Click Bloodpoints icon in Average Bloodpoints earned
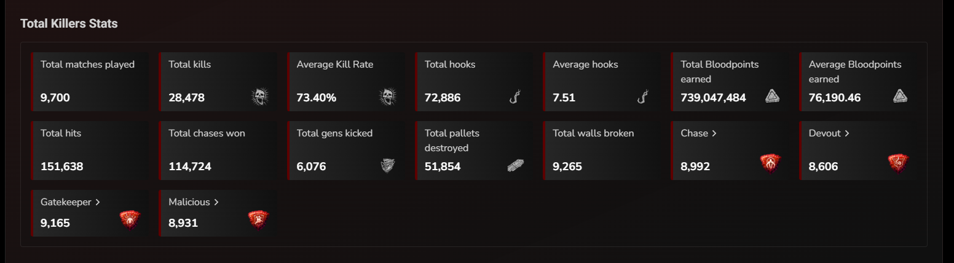The width and height of the screenshot is (954, 263). pos(900,96)
